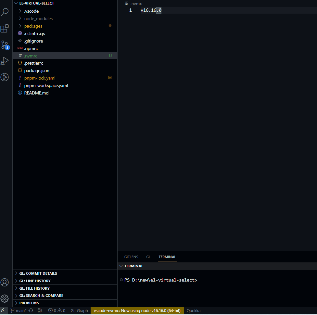The width and height of the screenshot is (317, 315).
Task: Switch to the TERMINAL tab
Action: [x=167, y=257]
